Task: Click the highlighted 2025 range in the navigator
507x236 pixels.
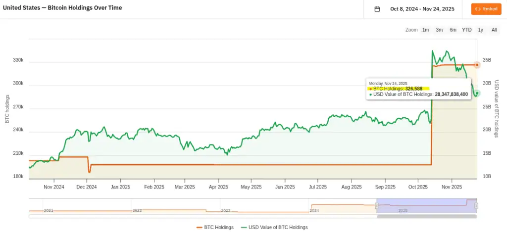Action: [x=426, y=205]
